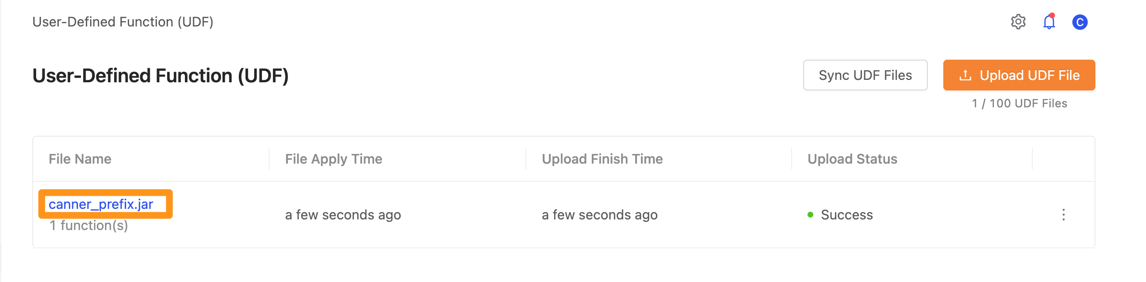Click the bold User-Defined Function (UDF) page heading

(160, 76)
